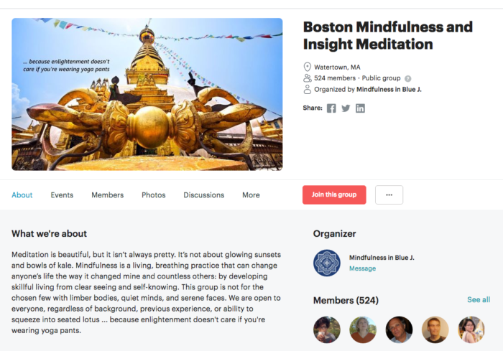Click the location pin icon by Watertown
The image size is (503, 351).
[x=308, y=67]
